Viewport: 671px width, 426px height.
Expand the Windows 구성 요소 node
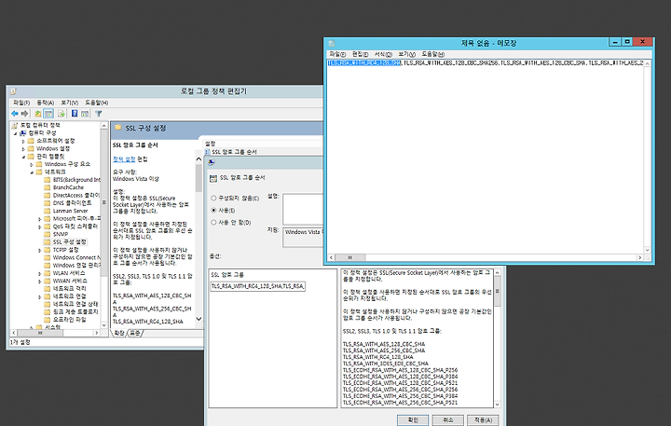tap(32, 164)
